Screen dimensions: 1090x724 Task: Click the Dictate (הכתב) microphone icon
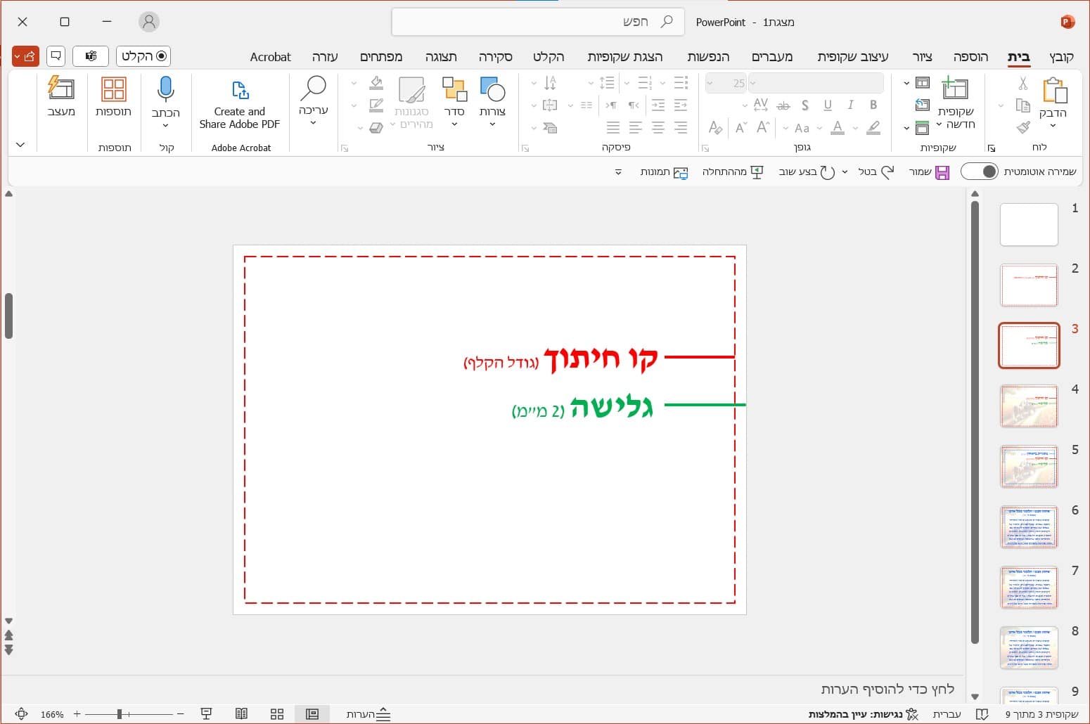pos(165,90)
